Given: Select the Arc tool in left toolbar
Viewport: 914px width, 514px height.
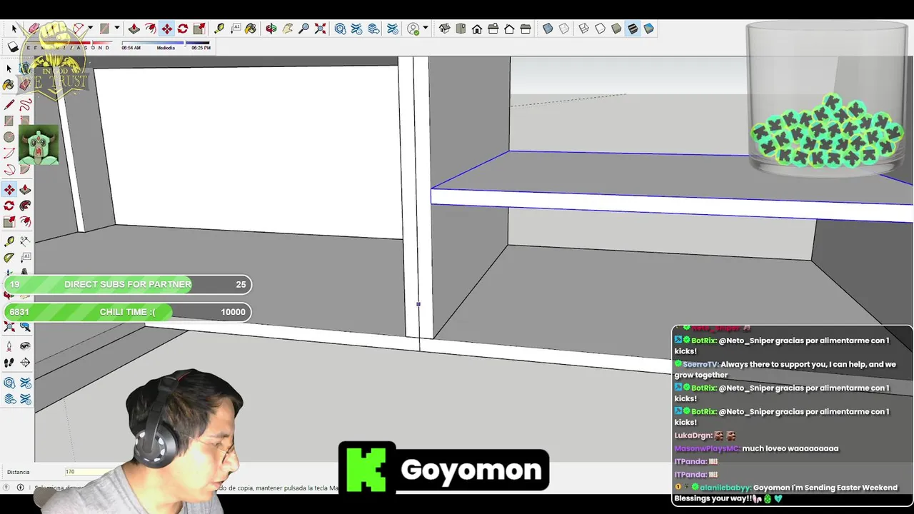Looking at the screenshot, I should (x=9, y=153).
